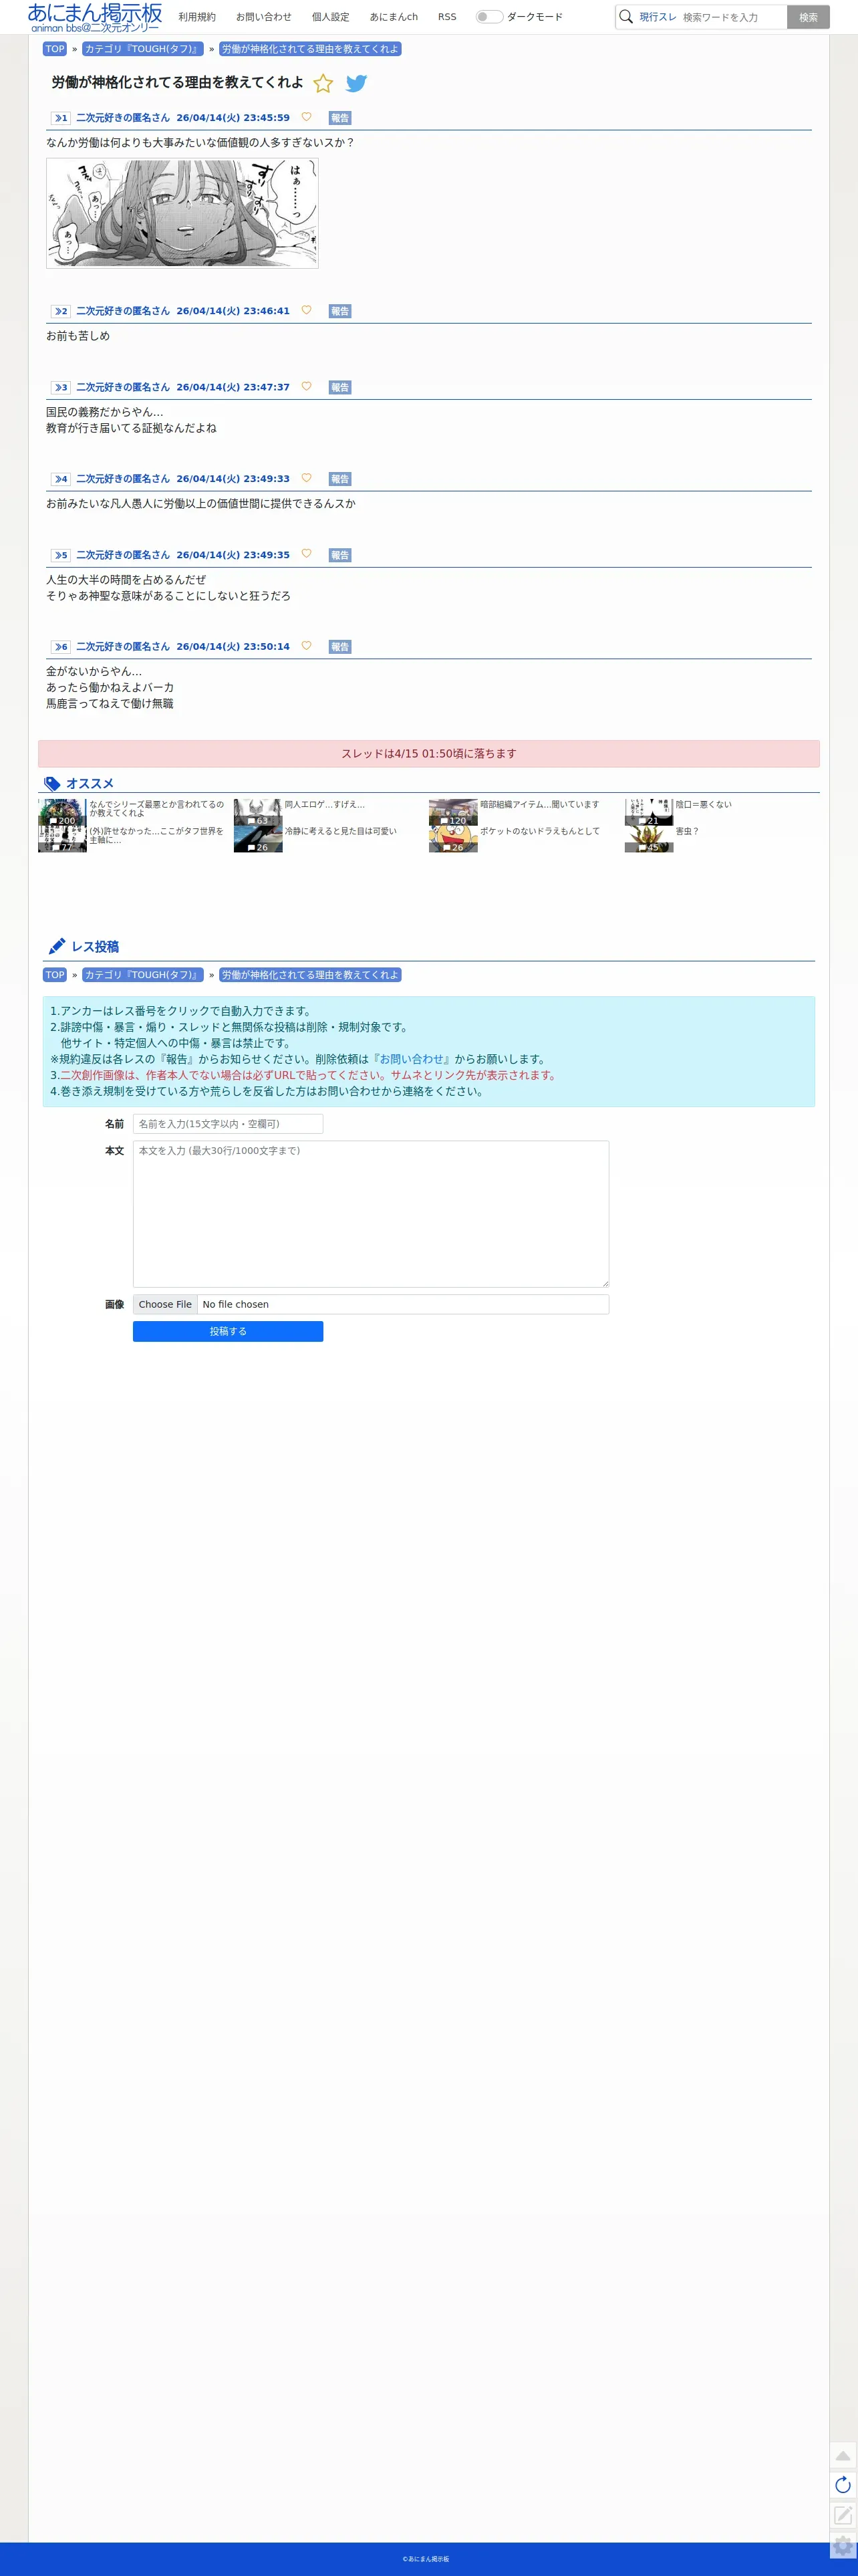This screenshot has width=858, height=2576.
Task: Submit the reply with 投稿する
Action: [x=228, y=1331]
